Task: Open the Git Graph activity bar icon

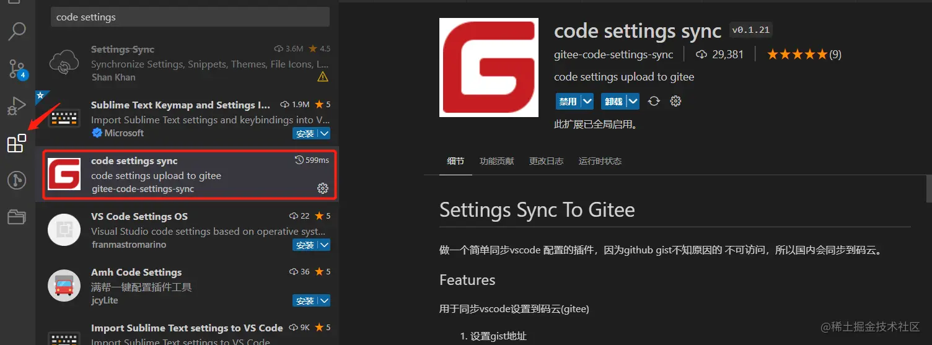Action: point(17,180)
